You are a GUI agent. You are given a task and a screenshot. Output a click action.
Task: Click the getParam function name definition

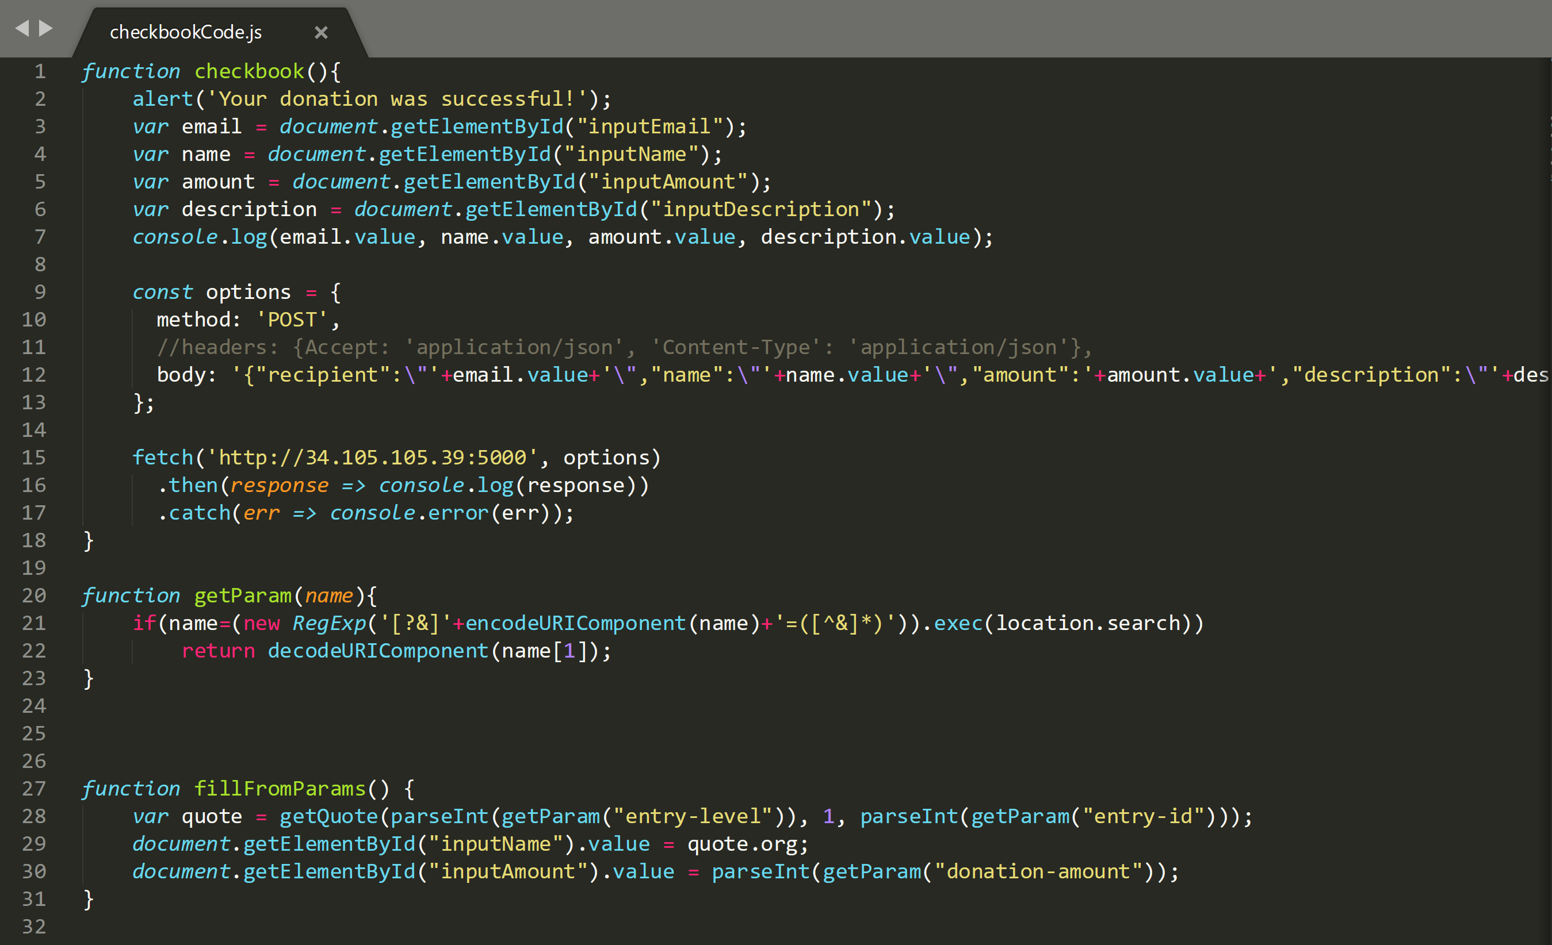click(x=243, y=596)
